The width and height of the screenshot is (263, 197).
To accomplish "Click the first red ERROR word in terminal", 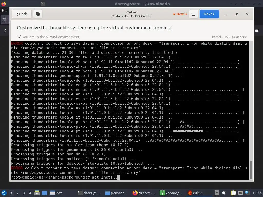I will pos(17,43).
